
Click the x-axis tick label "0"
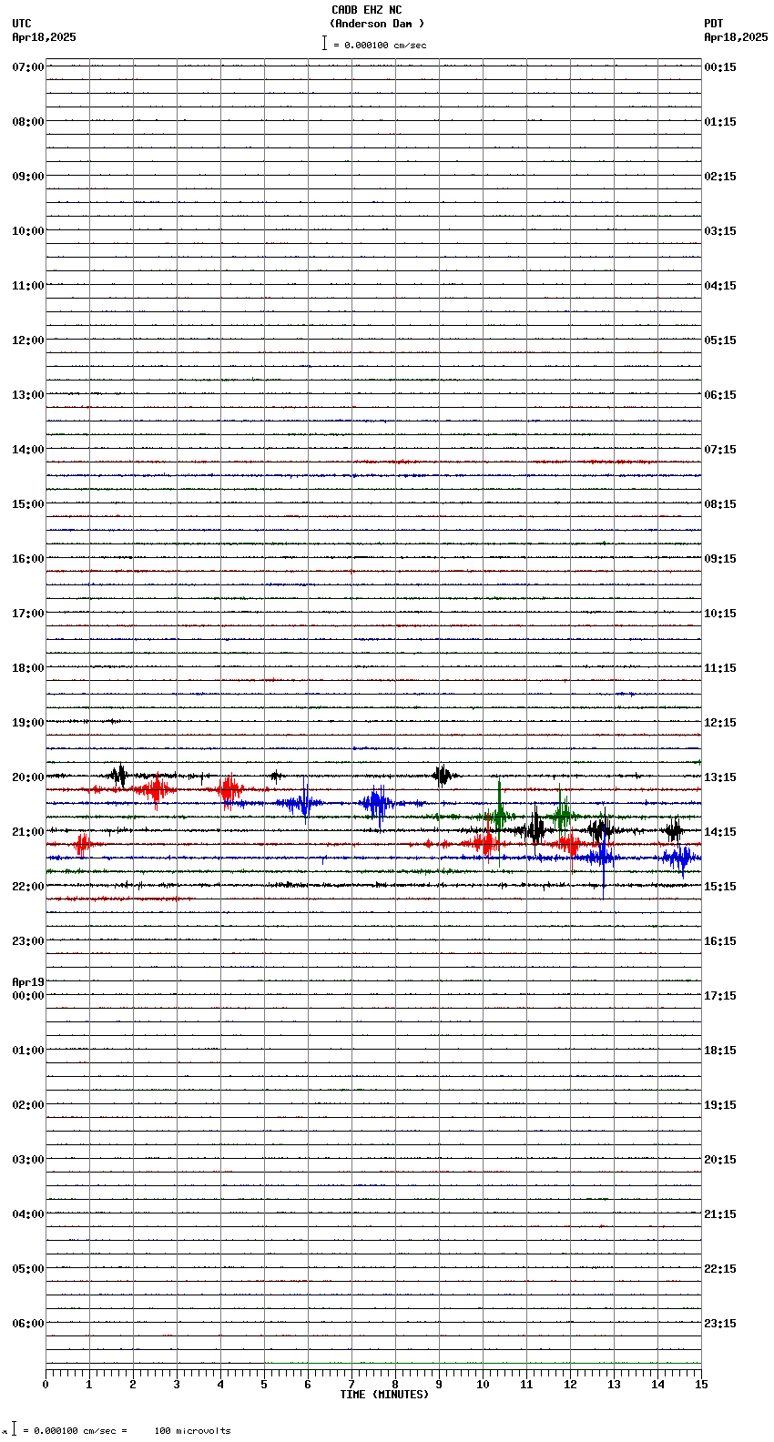(46, 1385)
